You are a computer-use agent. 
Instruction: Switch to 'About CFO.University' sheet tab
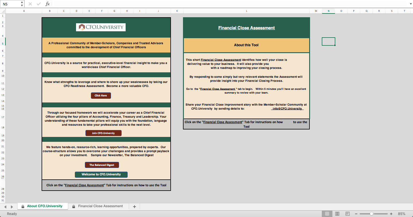[43, 206]
